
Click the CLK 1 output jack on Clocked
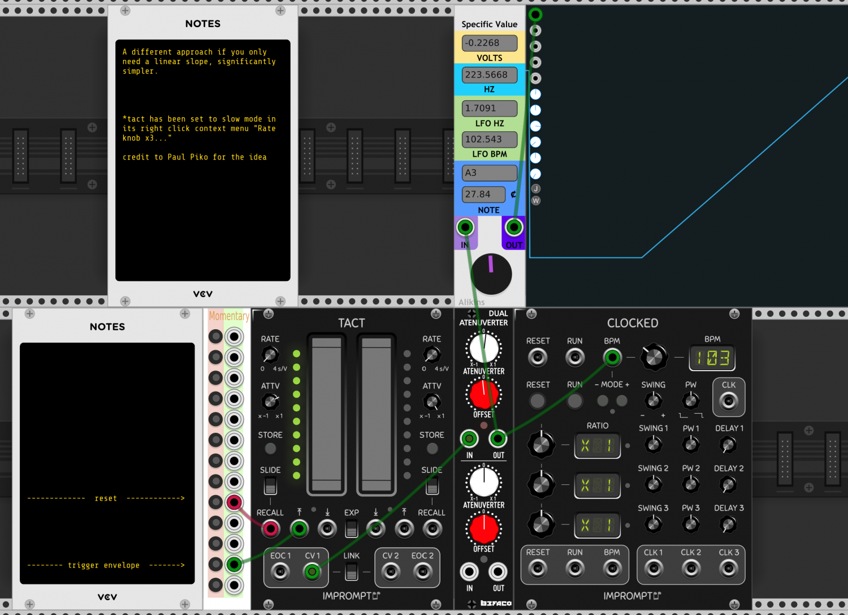click(654, 568)
